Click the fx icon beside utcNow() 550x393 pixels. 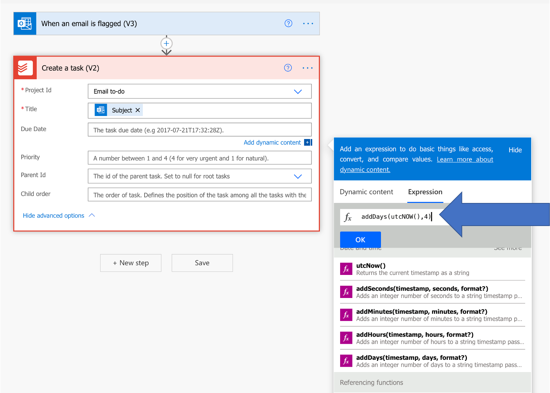point(346,269)
